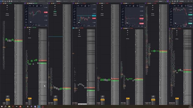The image size is (193, 108).
Task: Click the red balance value in the top bar
Action: click(x=156, y=1)
